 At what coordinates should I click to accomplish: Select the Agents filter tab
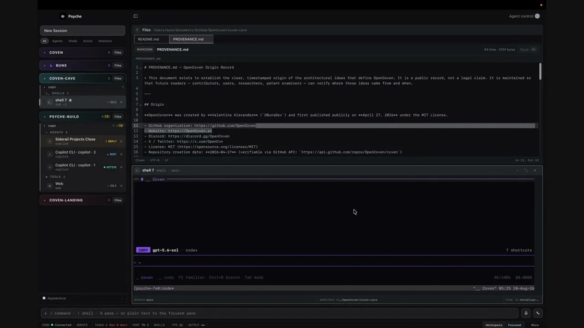57,41
